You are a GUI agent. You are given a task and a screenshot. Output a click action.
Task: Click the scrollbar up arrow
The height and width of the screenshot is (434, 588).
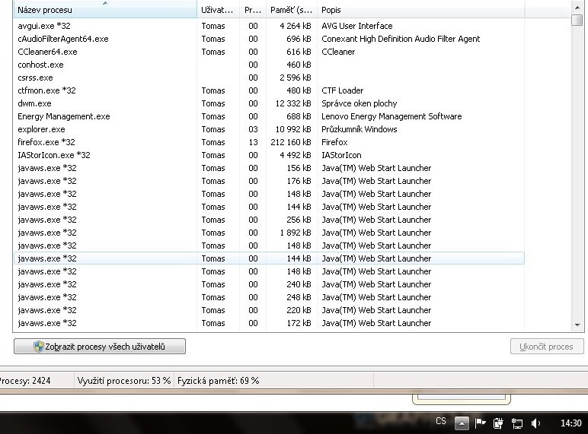click(x=577, y=7)
